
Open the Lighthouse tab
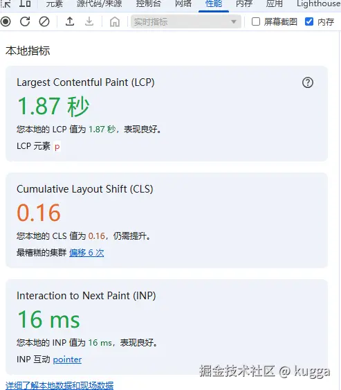pos(319,3)
